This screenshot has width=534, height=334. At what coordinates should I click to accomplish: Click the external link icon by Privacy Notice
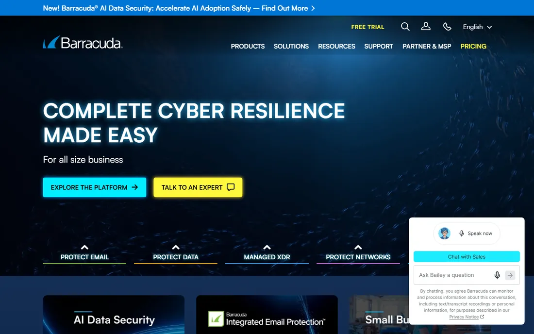pyautogui.click(x=482, y=317)
